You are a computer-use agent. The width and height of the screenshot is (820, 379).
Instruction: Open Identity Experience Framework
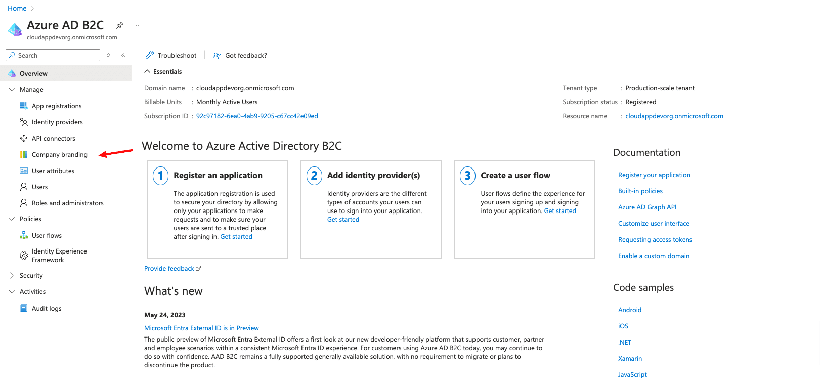click(x=59, y=256)
